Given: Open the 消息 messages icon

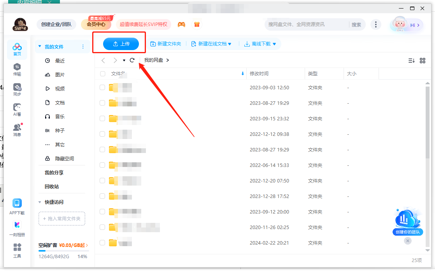Looking at the screenshot, I should (17, 130).
